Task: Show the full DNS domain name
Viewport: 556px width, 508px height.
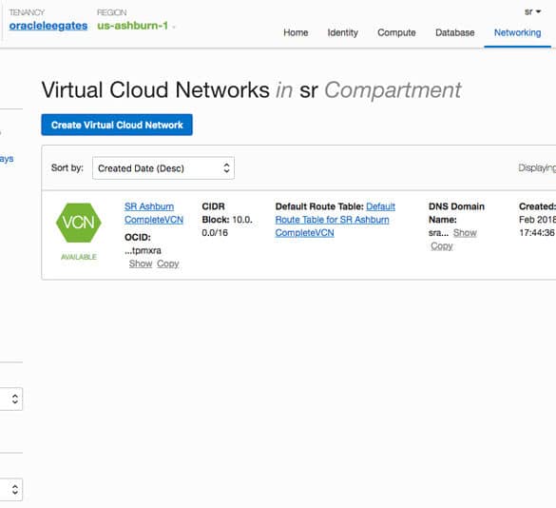Action: point(465,233)
